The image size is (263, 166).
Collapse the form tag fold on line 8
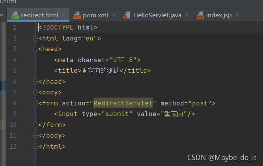[x=35, y=103]
